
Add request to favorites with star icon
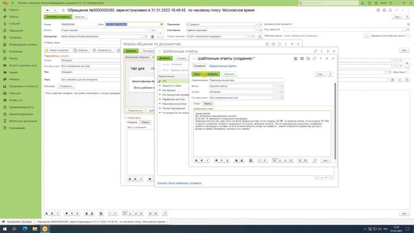(63, 10)
